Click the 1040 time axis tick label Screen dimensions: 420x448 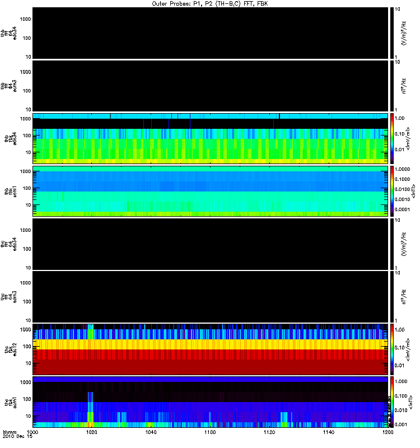coord(151,432)
